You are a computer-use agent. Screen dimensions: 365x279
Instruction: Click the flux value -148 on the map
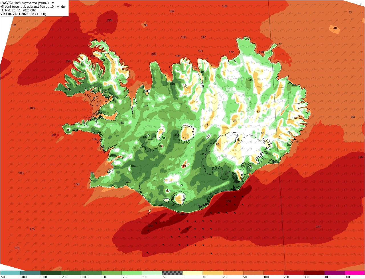pos(172,84)
